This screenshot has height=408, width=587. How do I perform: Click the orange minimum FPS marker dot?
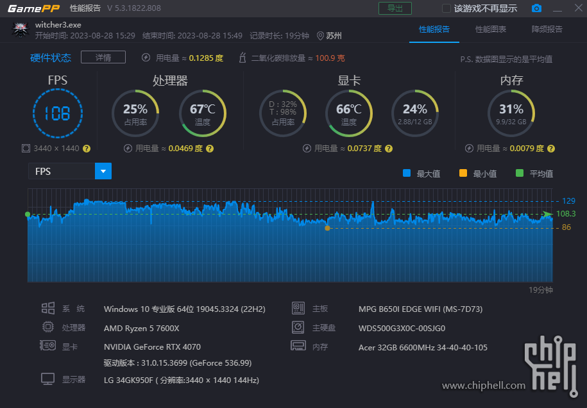click(328, 228)
